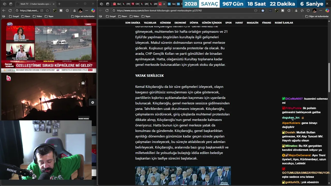Open SON DAKİKA section on Sözcü

(133, 23)
